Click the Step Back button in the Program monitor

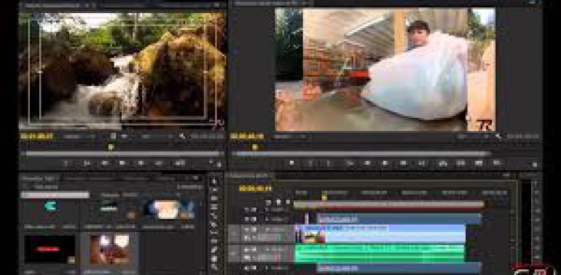click(367, 163)
